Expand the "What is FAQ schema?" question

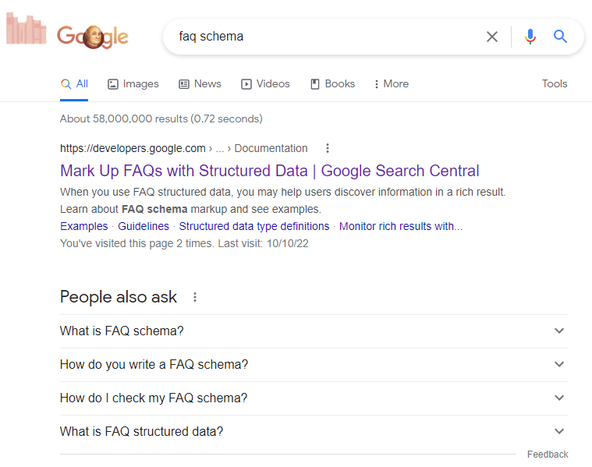(x=558, y=331)
